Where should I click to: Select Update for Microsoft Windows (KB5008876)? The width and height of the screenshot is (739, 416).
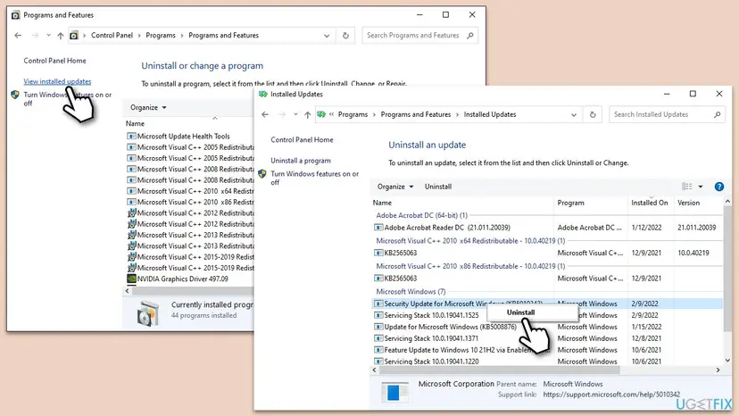coord(547,327)
